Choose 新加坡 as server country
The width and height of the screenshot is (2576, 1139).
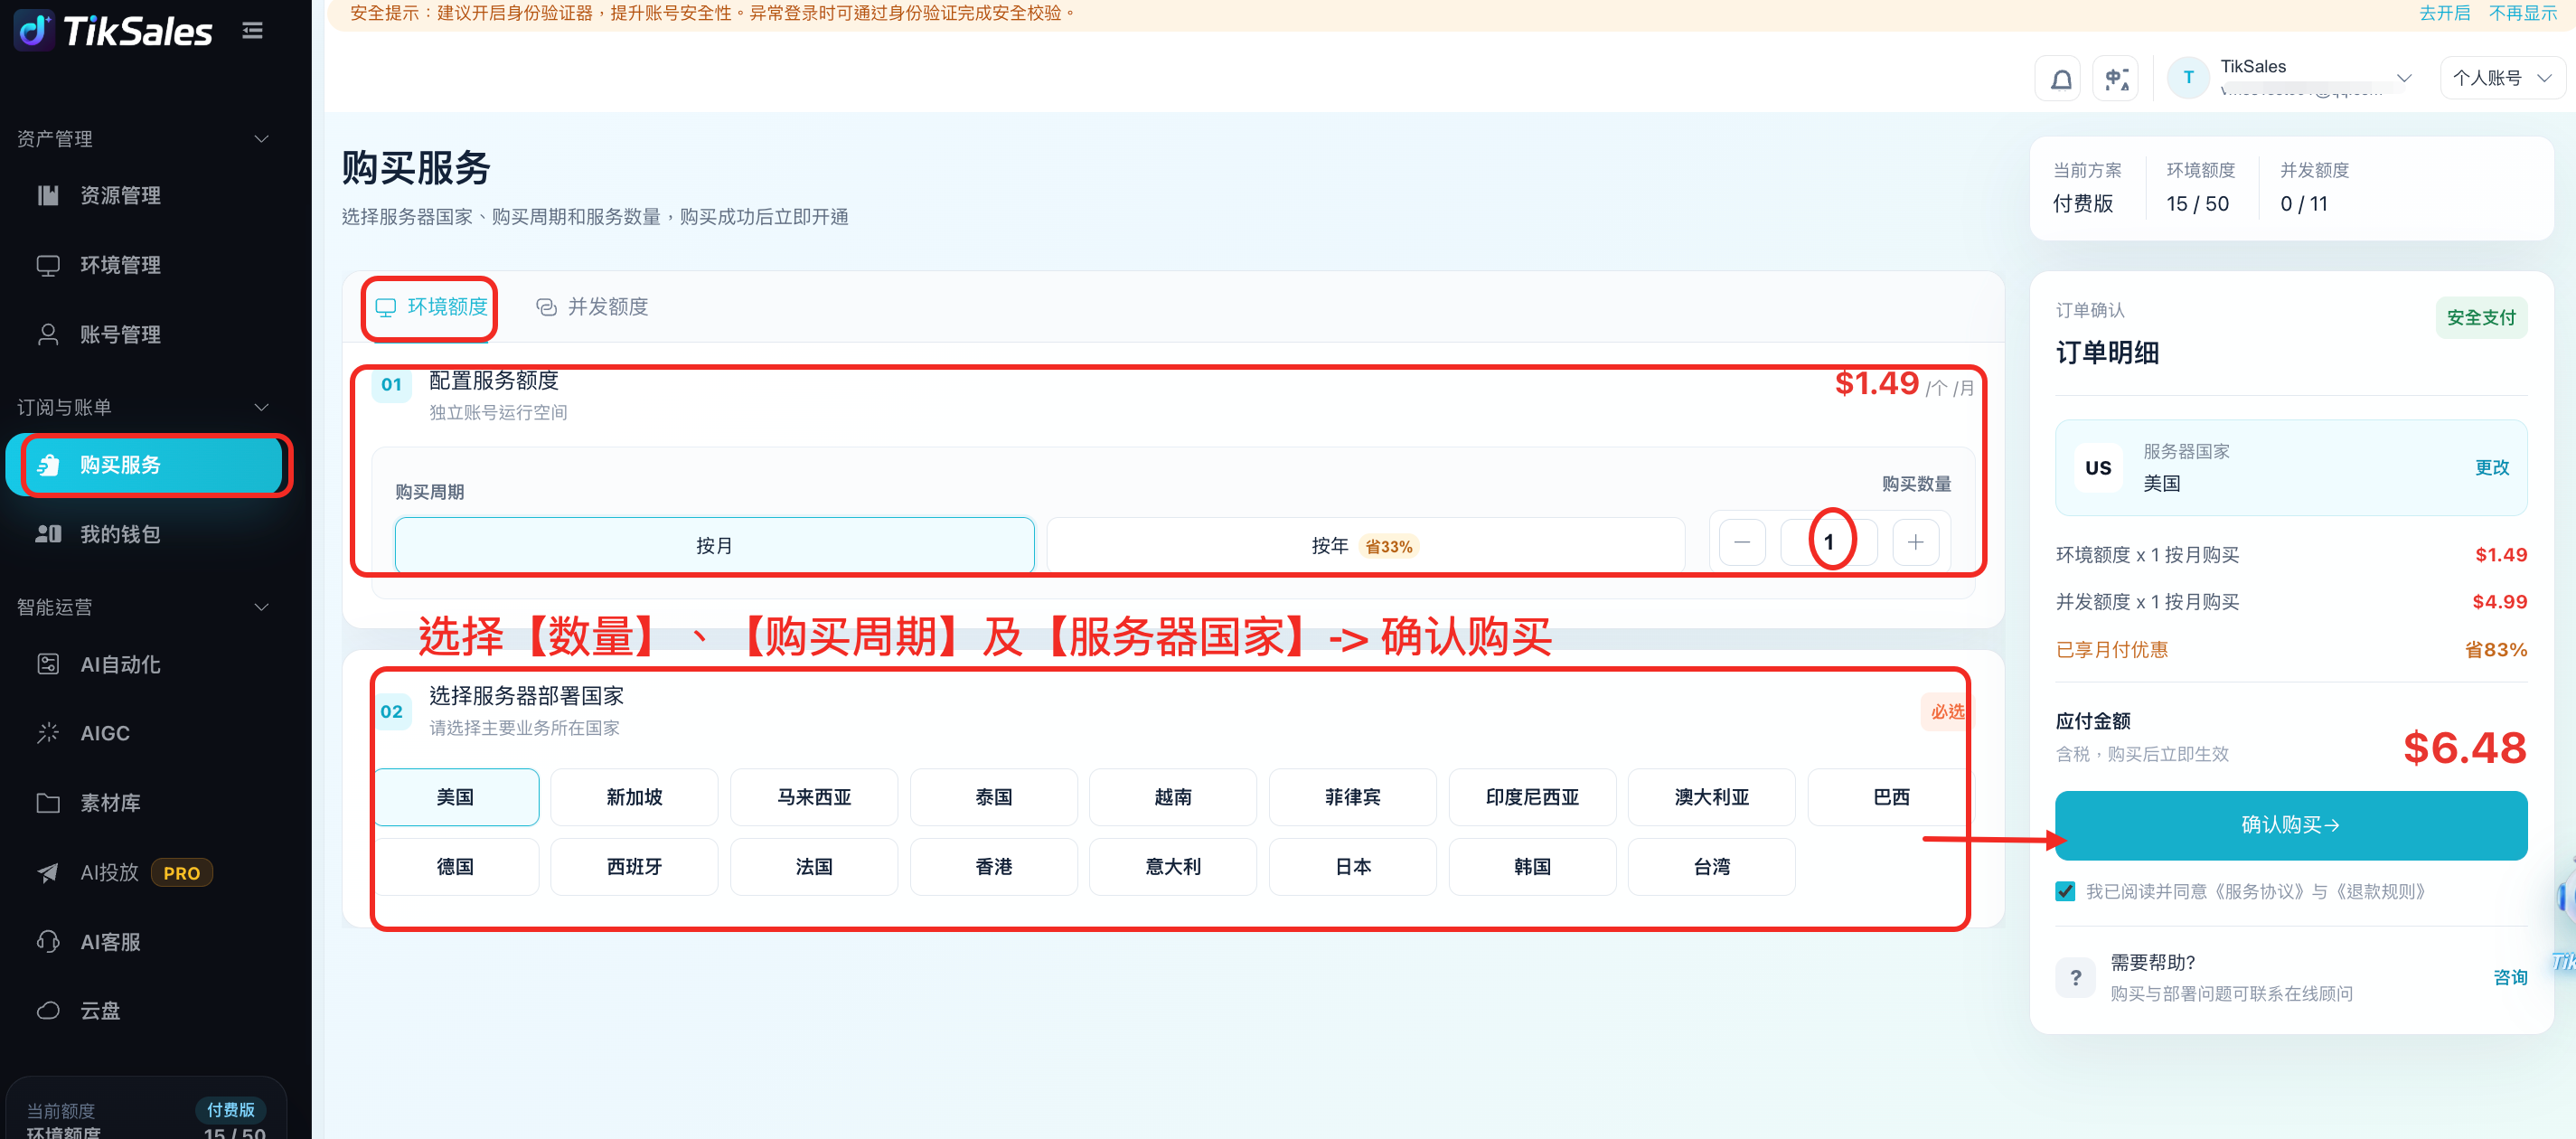pos(634,797)
